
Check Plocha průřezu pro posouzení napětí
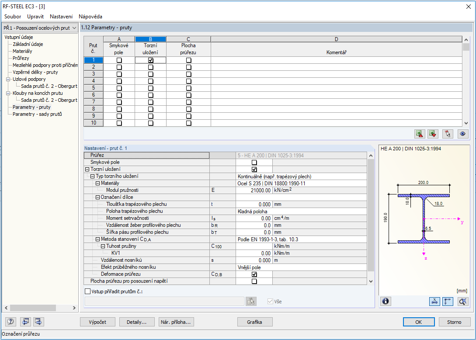click(x=254, y=281)
